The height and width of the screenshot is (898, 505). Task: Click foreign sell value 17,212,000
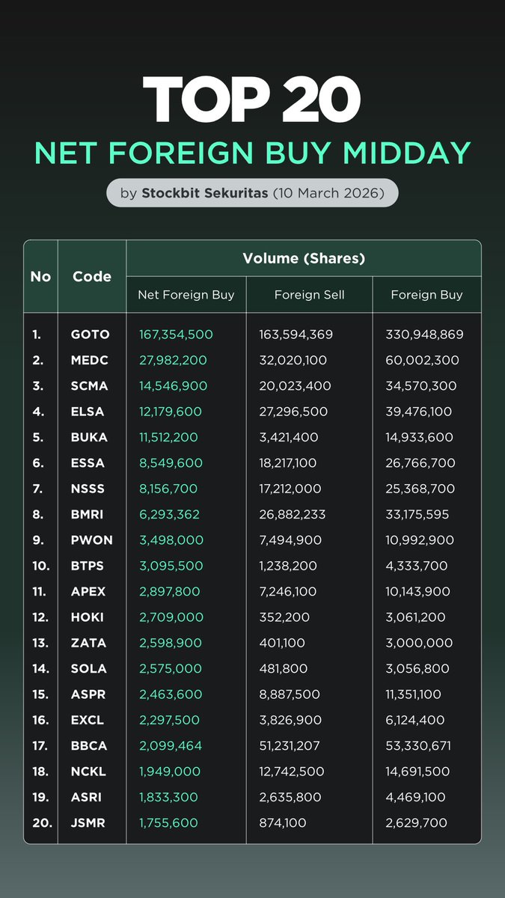point(290,489)
